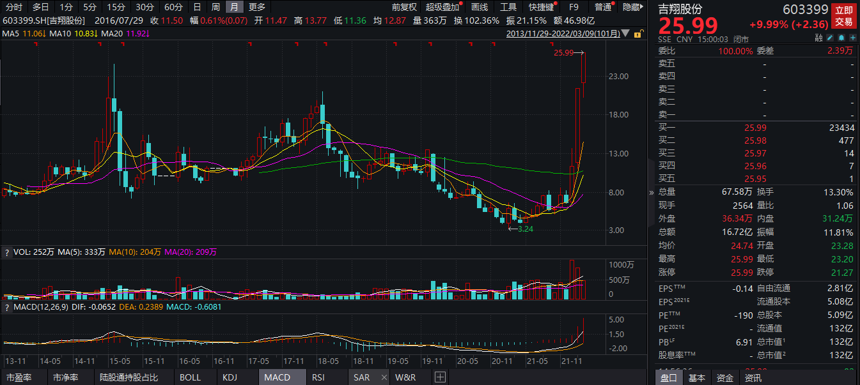The height and width of the screenshot is (385, 860).
Task: Hide the right panel using 隐藏
Action: pyautogui.click(x=630, y=7)
